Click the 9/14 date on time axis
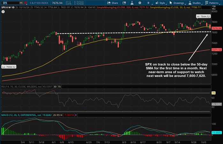The width and height of the screenshot is (223, 144). pos(177,142)
